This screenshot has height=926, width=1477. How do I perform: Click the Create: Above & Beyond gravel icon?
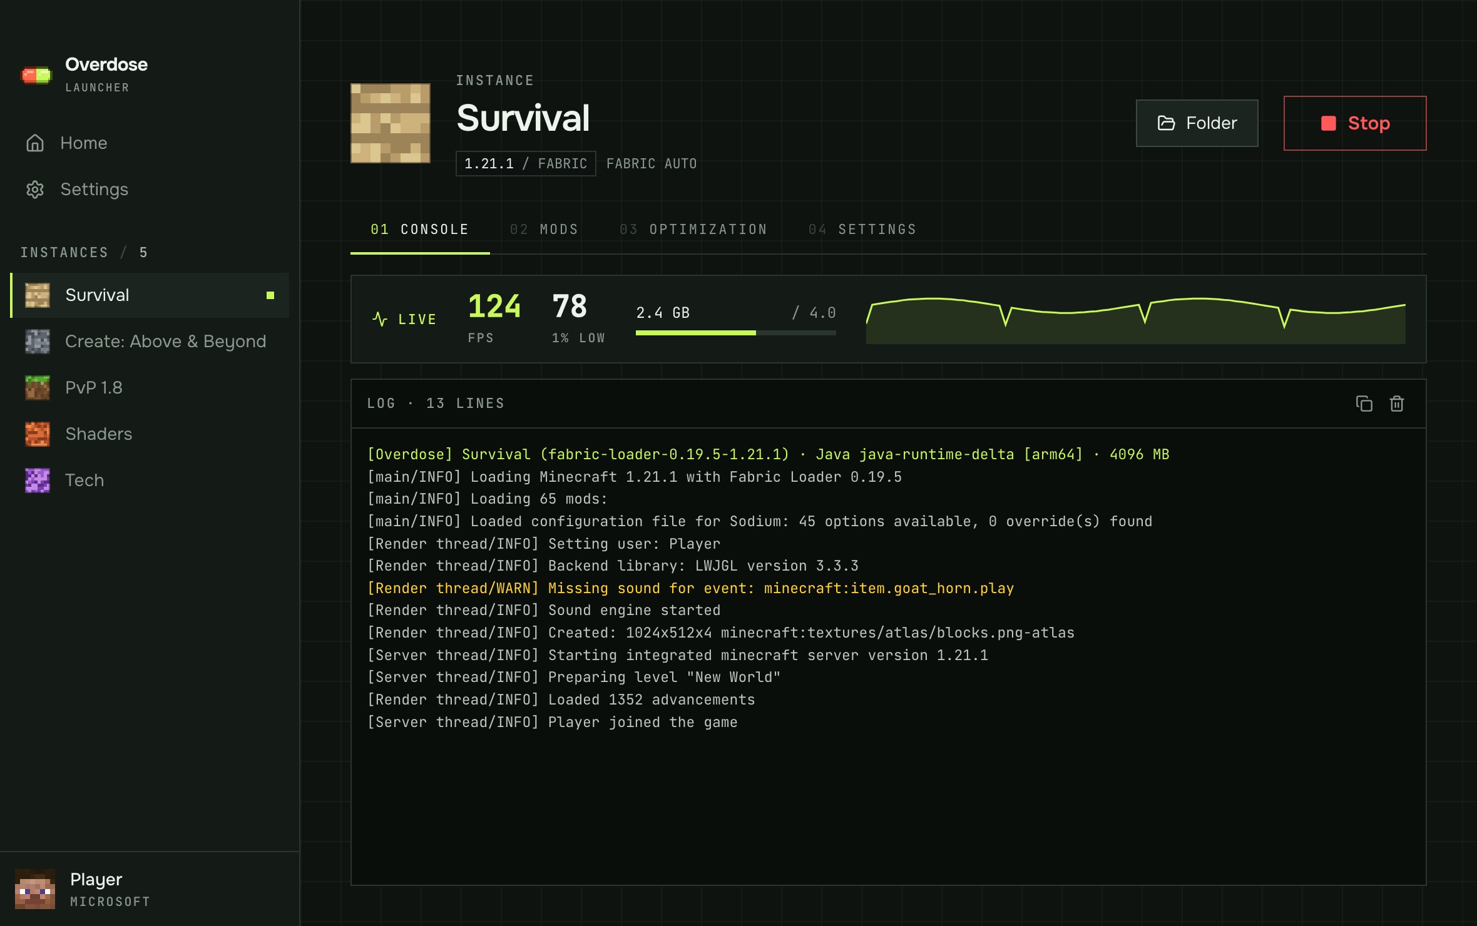tap(38, 342)
